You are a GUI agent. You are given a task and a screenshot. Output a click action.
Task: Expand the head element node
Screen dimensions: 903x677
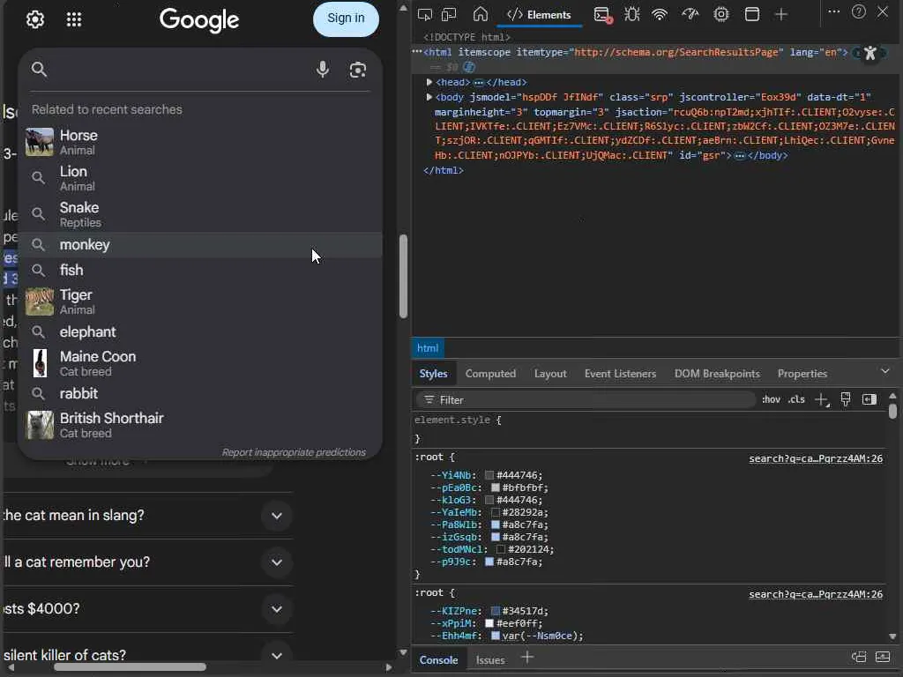click(429, 82)
